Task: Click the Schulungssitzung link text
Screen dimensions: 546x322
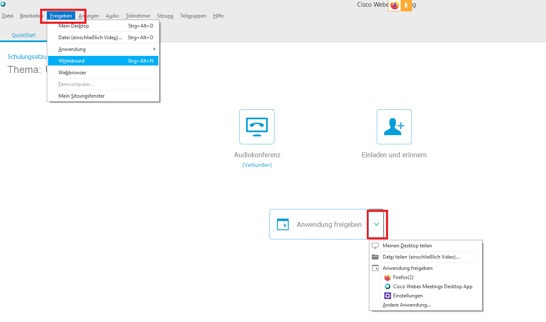Action: tap(27, 57)
